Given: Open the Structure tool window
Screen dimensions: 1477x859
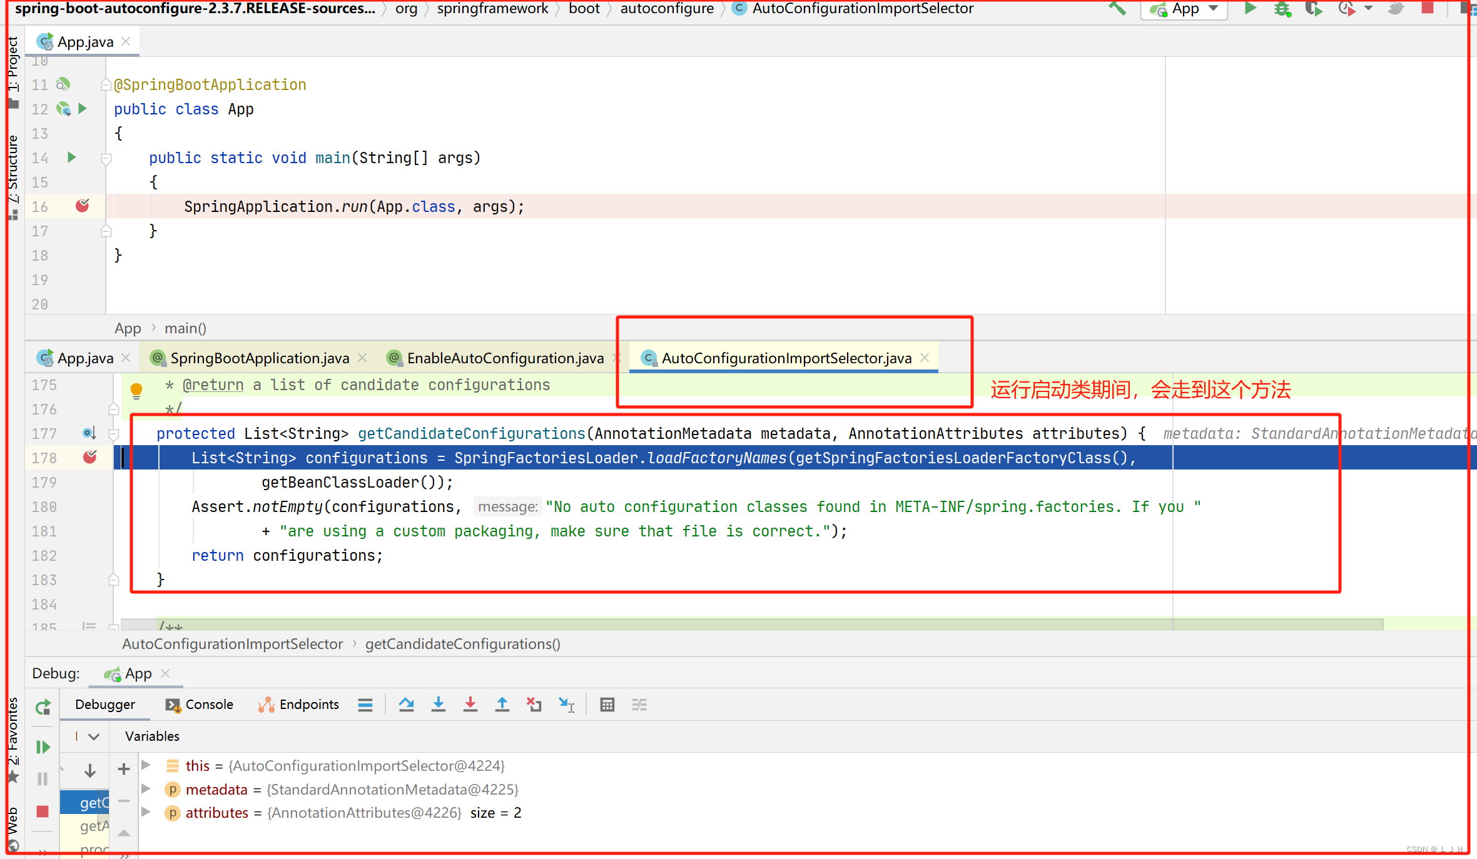Looking at the screenshot, I should [x=13, y=176].
